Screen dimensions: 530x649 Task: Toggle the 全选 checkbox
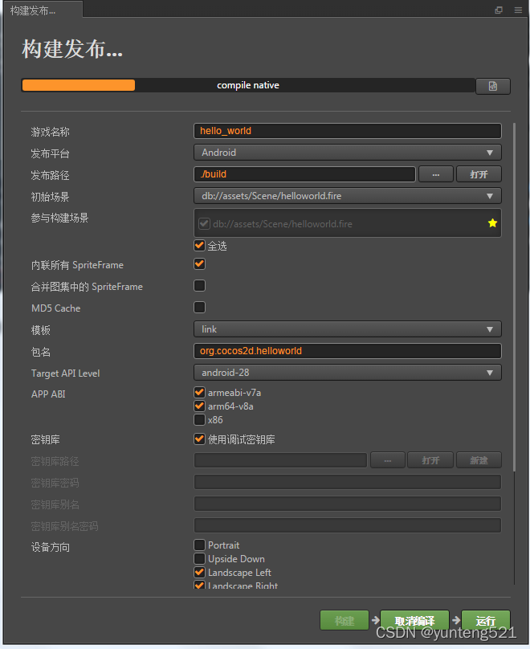pyautogui.click(x=199, y=246)
